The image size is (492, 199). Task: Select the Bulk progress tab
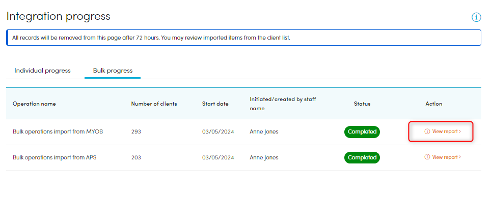(x=113, y=71)
